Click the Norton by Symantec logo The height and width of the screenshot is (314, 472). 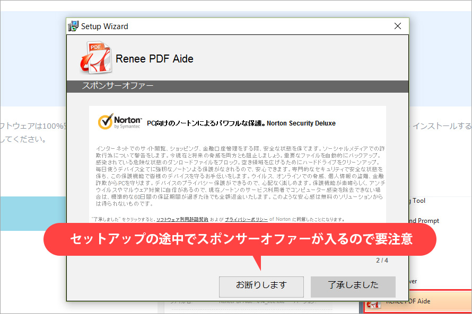(x=120, y=121)
